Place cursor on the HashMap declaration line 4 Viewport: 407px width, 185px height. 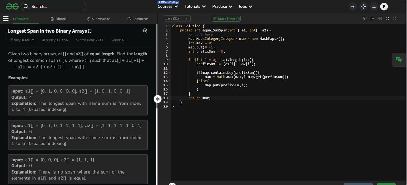[x=236, y=39]
